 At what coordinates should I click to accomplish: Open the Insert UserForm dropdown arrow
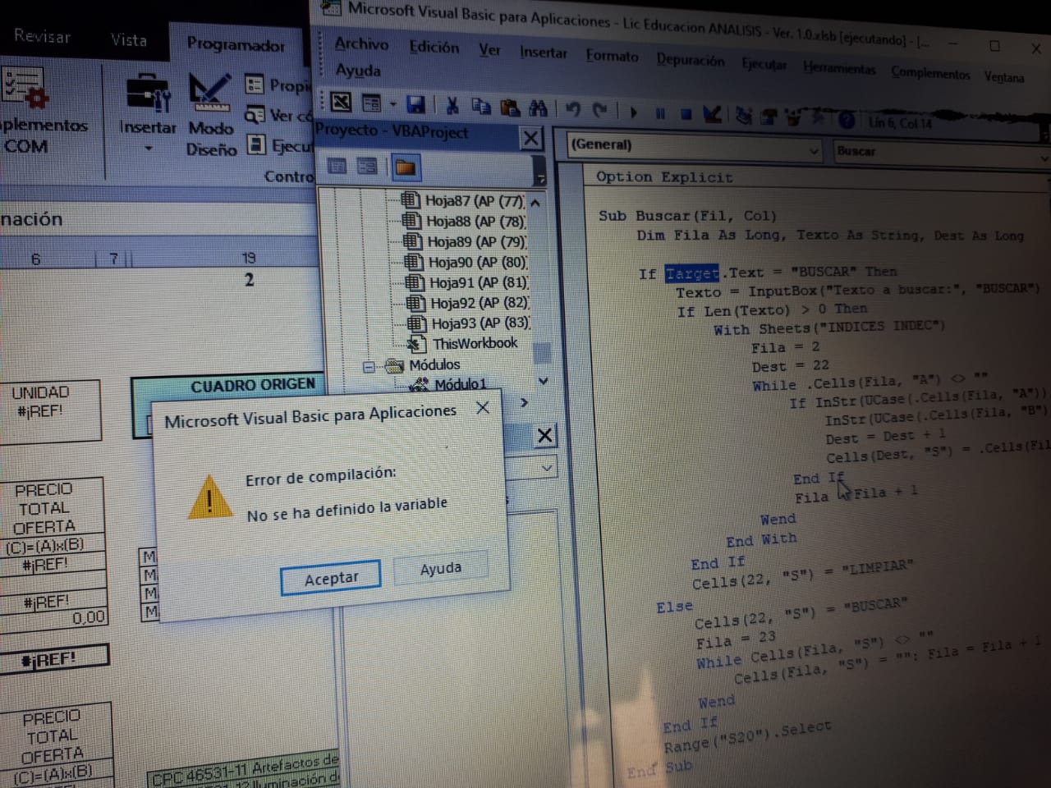click(x=392, y=104)
